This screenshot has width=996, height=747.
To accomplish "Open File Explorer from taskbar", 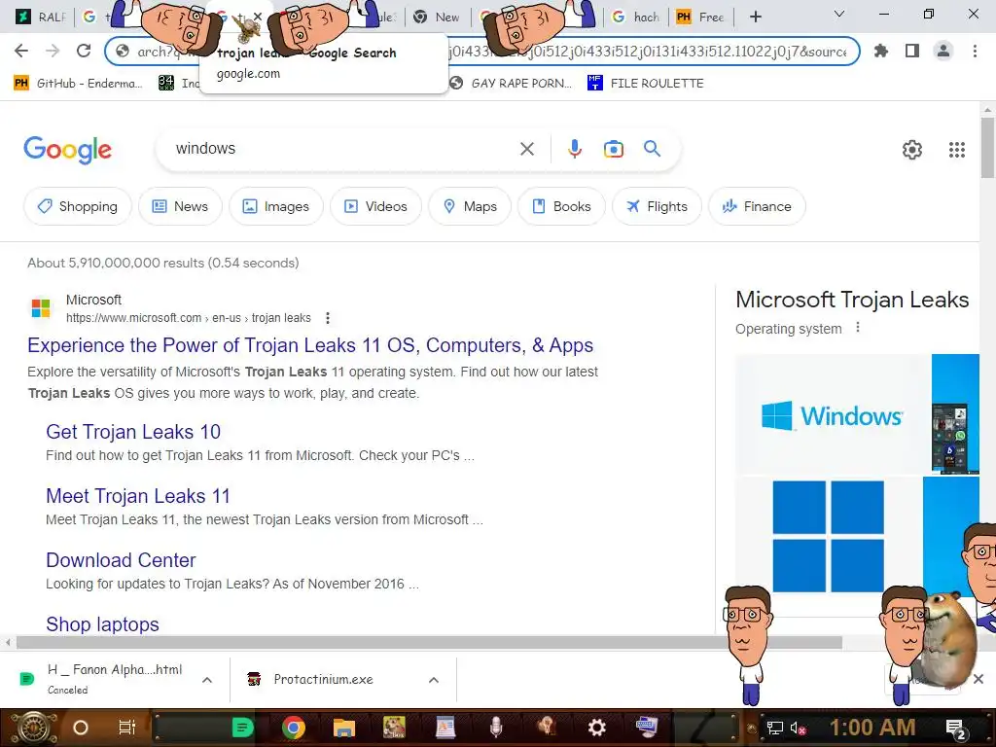I will tap(343, 728).
